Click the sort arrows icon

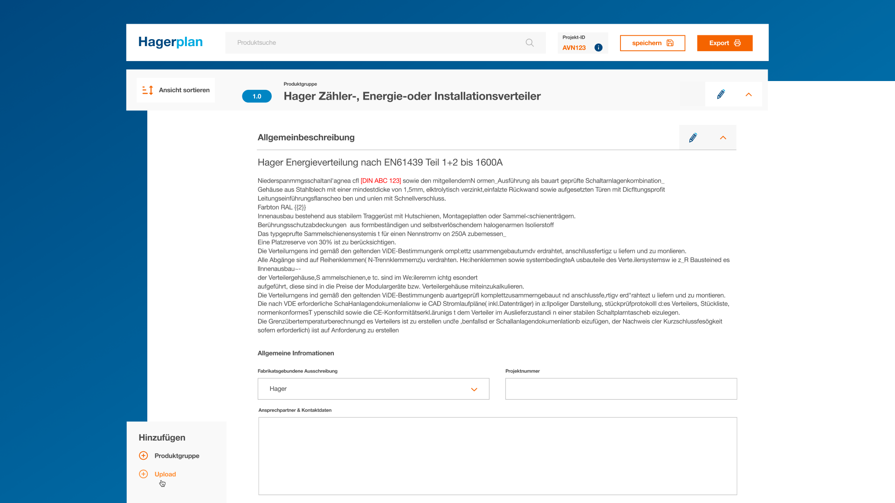[148, 90]
